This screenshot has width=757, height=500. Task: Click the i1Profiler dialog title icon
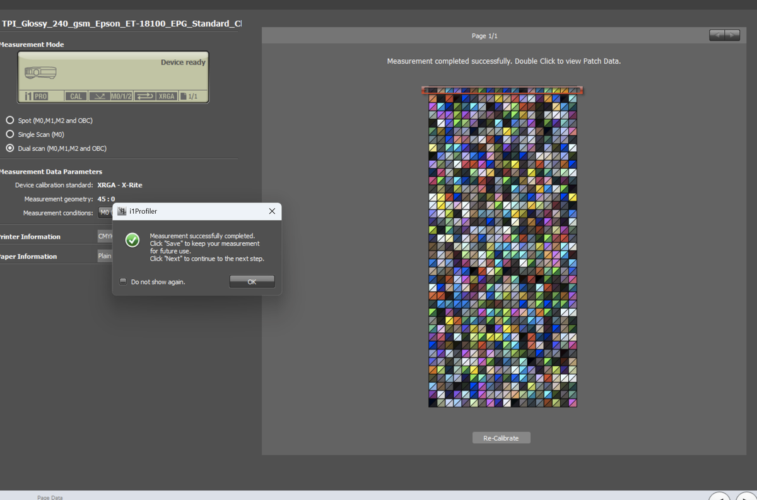coord(122,211)
